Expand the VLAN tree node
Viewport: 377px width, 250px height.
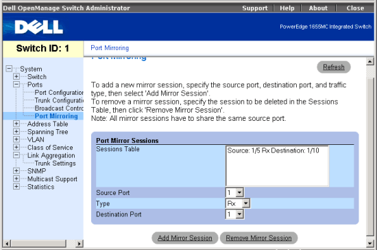[16, 139]
